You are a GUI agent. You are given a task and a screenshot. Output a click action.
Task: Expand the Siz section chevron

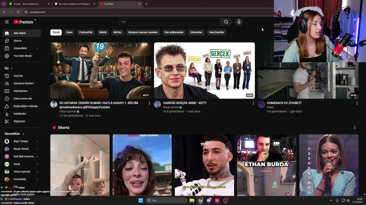pyautogui.click(x=12, y=68)
